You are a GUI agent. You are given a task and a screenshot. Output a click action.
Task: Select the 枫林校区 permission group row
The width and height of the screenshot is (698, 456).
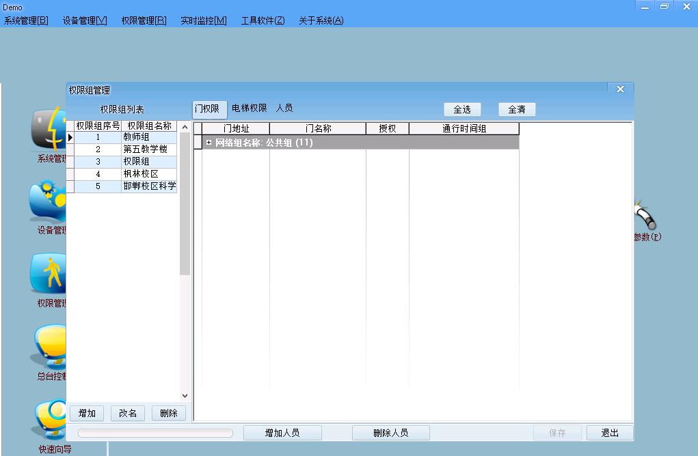tap(141, 174)
